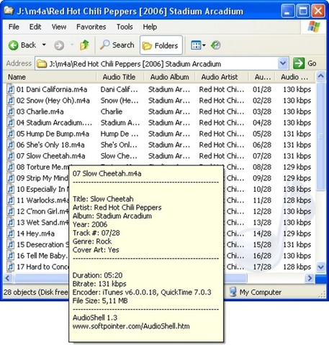The image size is (329, 345).
Task: Select file icon of 11 Warlocks
Action: (x=11, y=201)
